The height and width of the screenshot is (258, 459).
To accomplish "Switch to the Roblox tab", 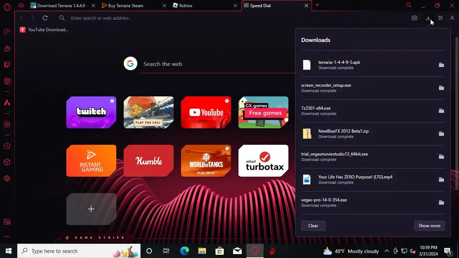I will tap(204, 6).
